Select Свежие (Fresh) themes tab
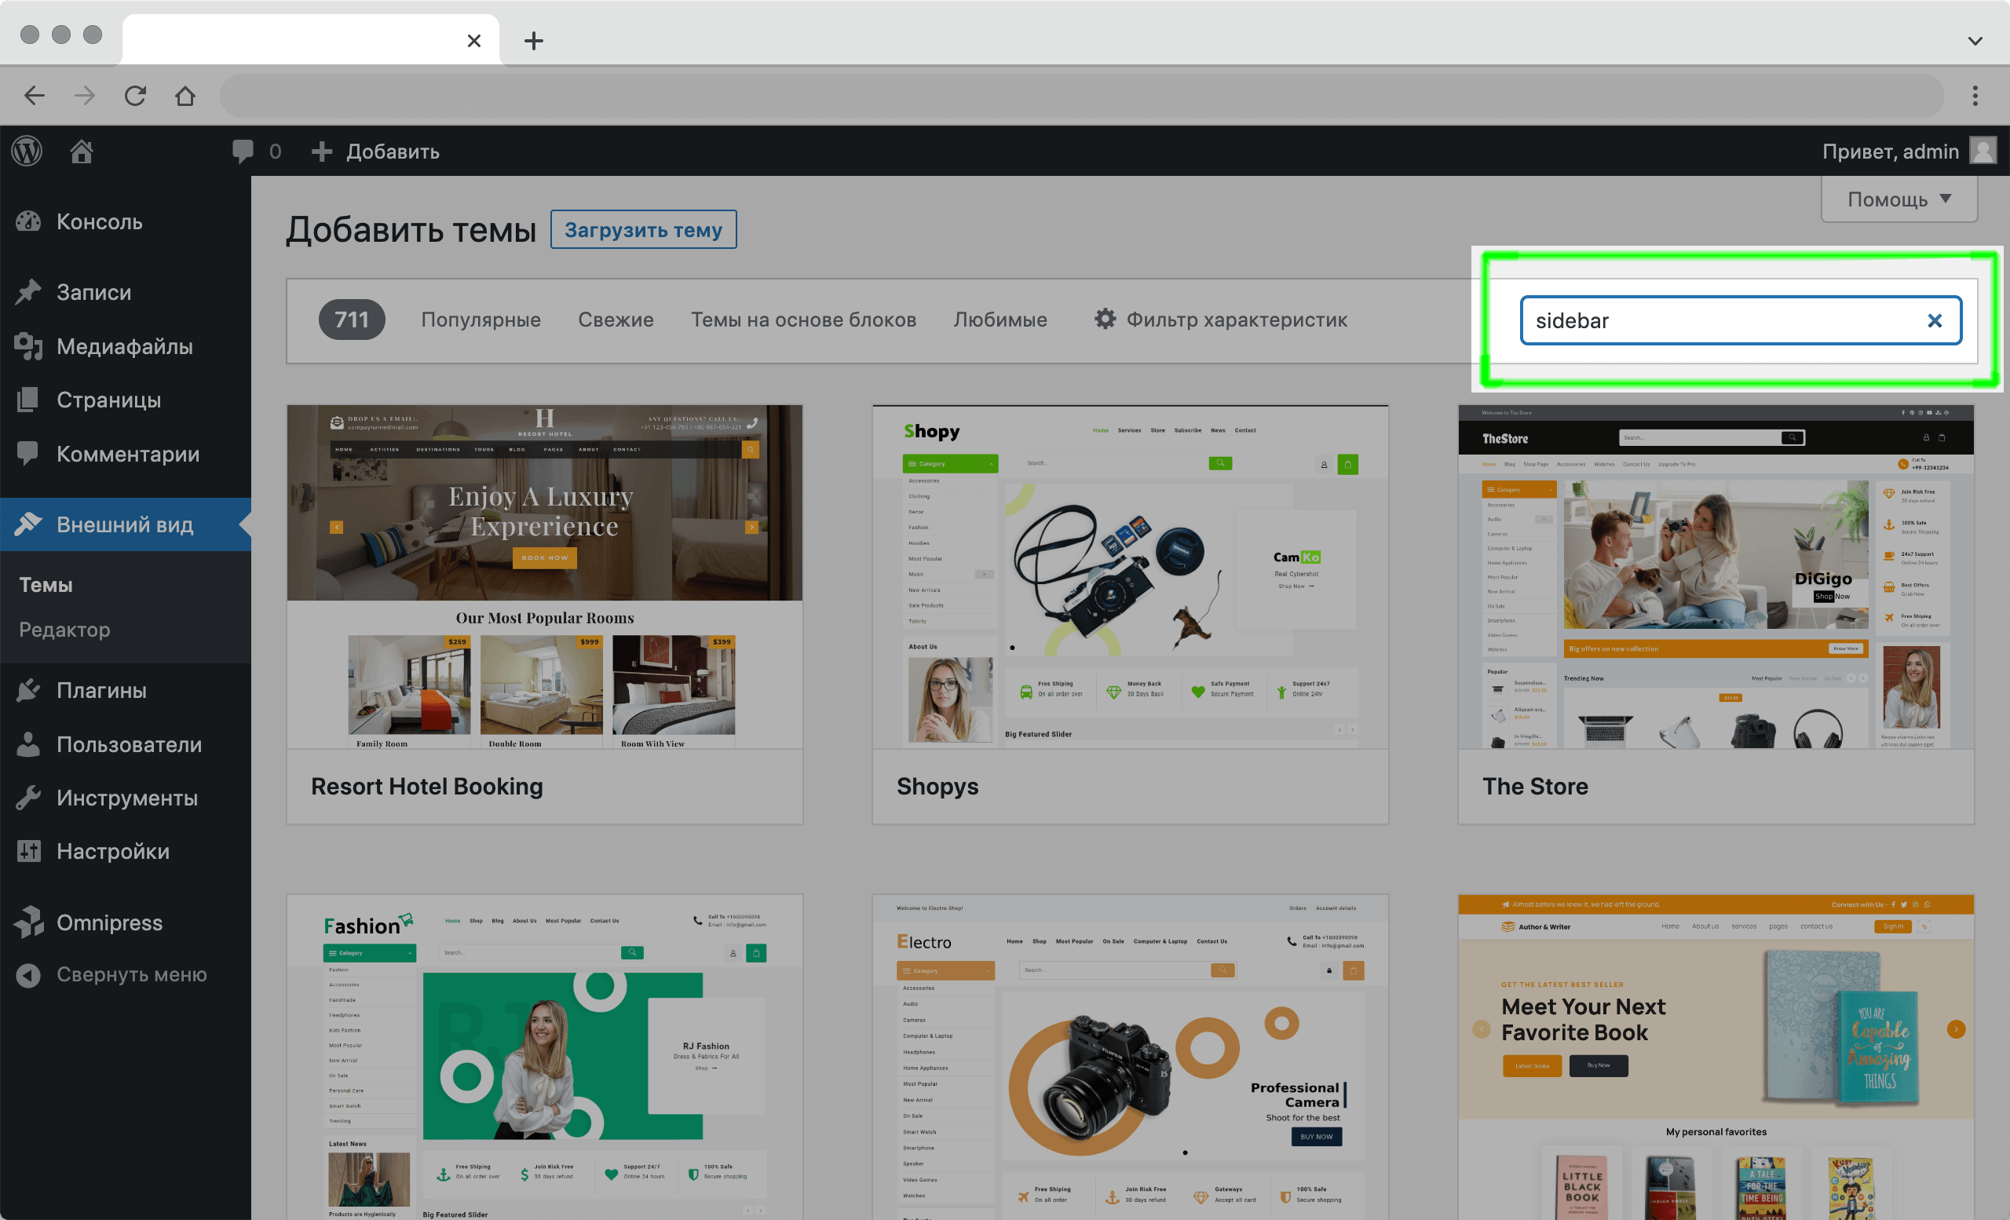This screenshot has width=2010, height=1220. tap(616, 319)
